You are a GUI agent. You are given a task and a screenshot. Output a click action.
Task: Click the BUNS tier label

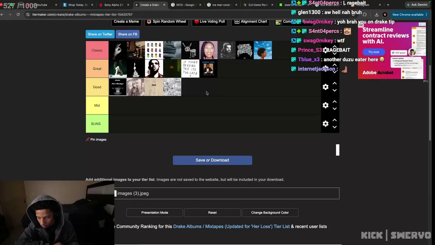tap(97, 124)
